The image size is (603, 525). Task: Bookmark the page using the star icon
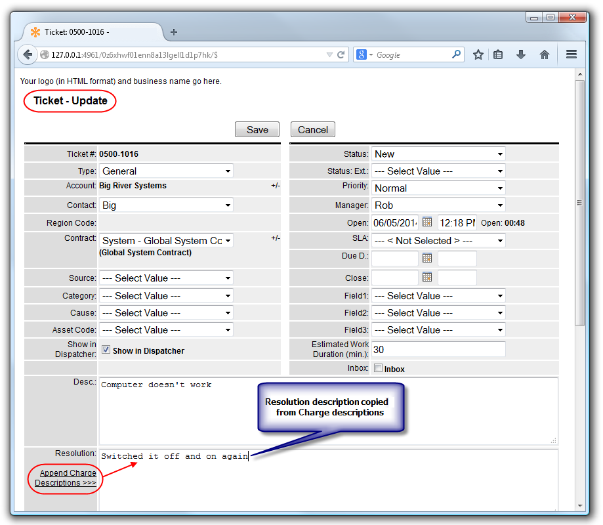coord(478,54)
